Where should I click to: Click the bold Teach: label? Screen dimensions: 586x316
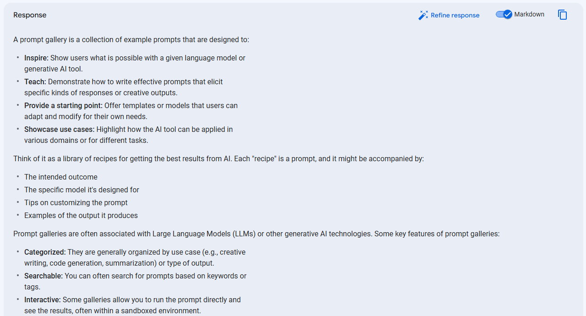coord(35,82)
